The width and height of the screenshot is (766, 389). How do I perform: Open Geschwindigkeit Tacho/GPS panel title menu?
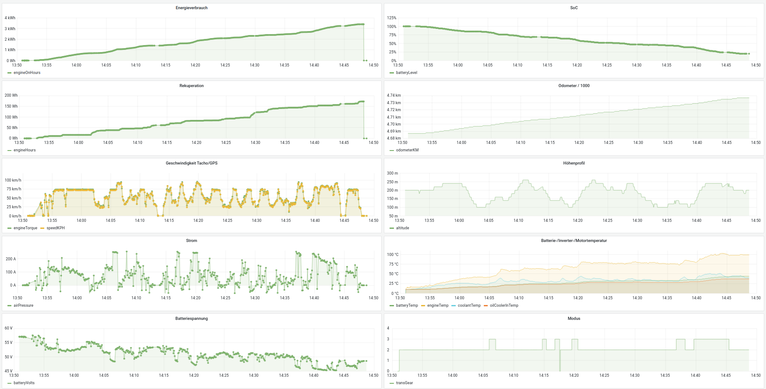click(x=191, y=163)
